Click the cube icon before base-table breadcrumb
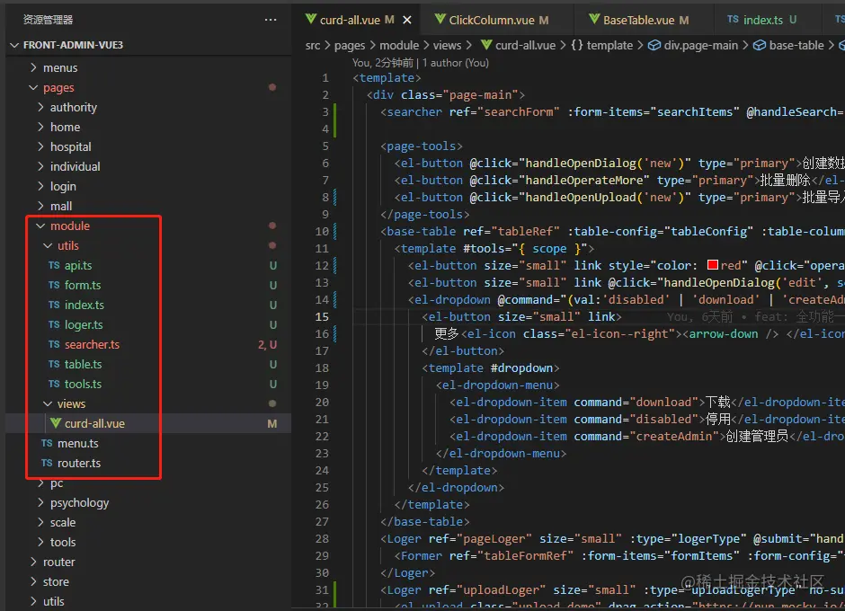The height and width of the screenshot is (611, 845). coord(760,45)
